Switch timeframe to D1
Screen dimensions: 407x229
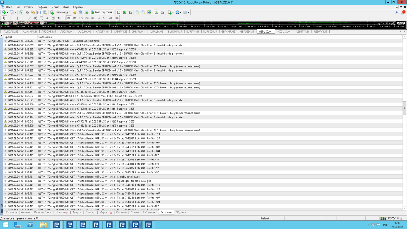[104, 18]
